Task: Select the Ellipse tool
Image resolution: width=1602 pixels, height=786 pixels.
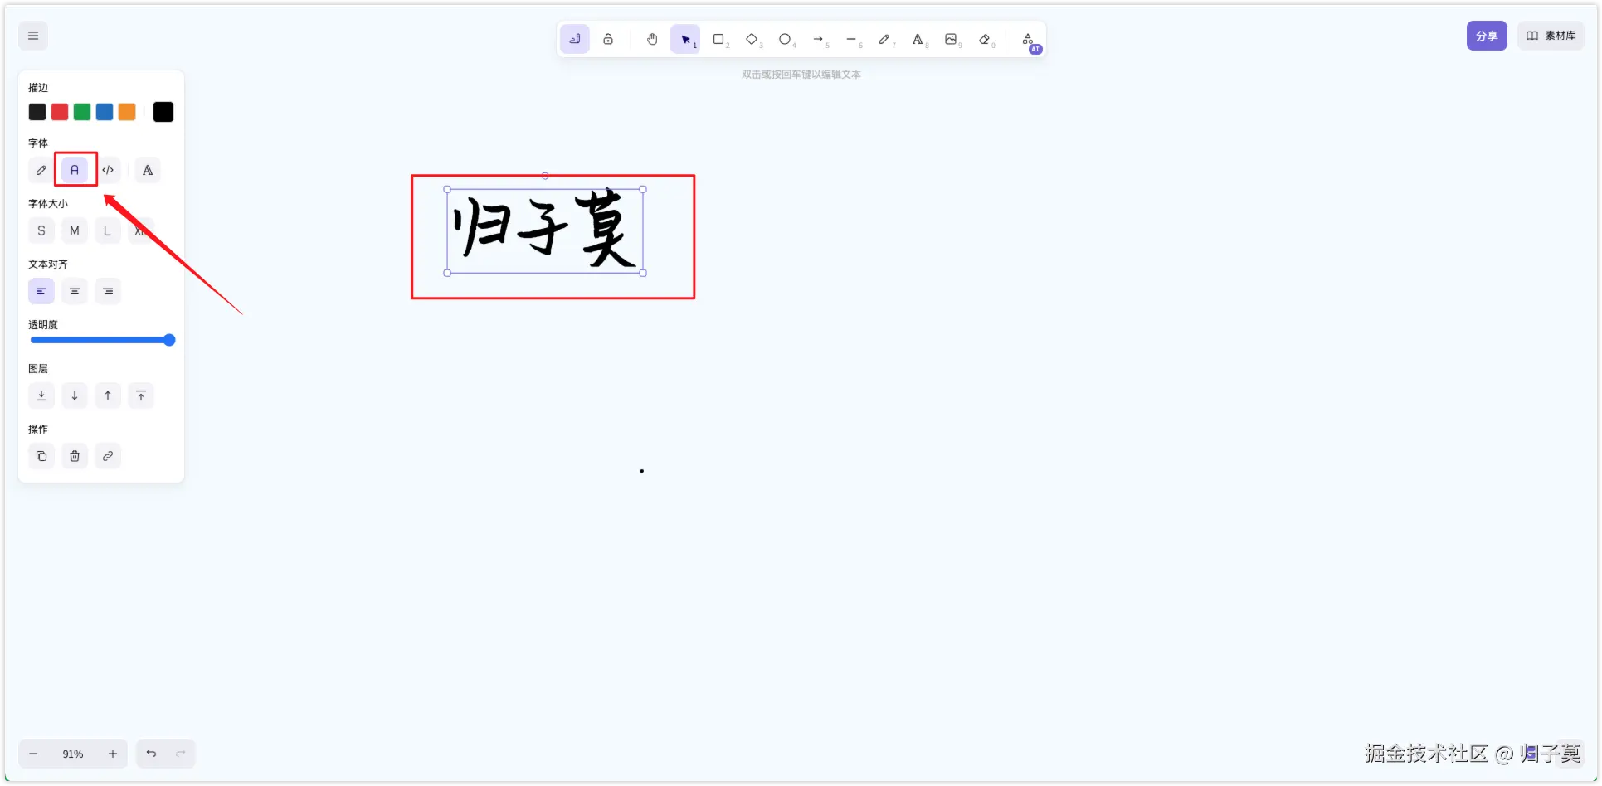Action: point(785,39)
